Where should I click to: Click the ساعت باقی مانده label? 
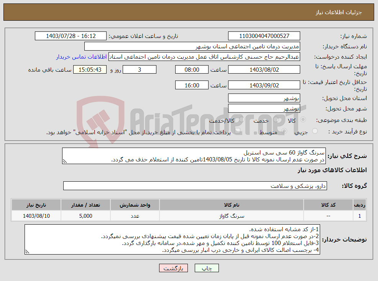pyautogui.click(x=50, y=70)
